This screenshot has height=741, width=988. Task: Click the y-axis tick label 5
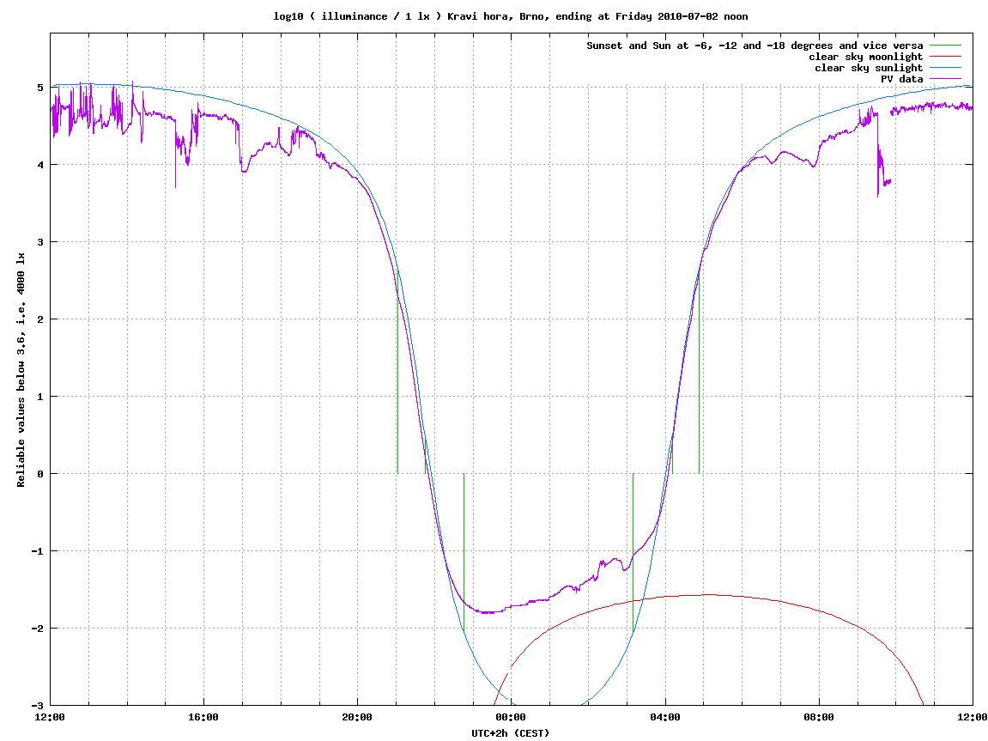40,88
